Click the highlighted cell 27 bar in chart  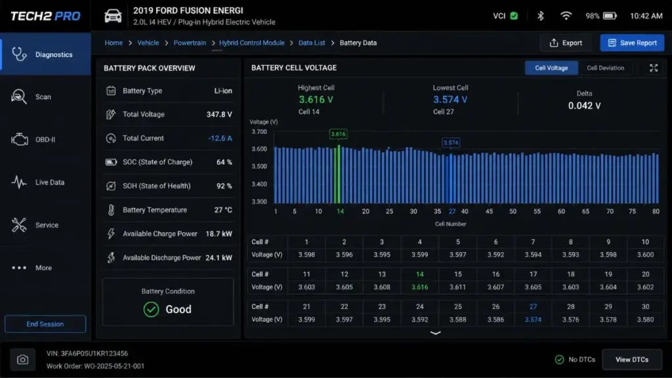coord(451,178)
